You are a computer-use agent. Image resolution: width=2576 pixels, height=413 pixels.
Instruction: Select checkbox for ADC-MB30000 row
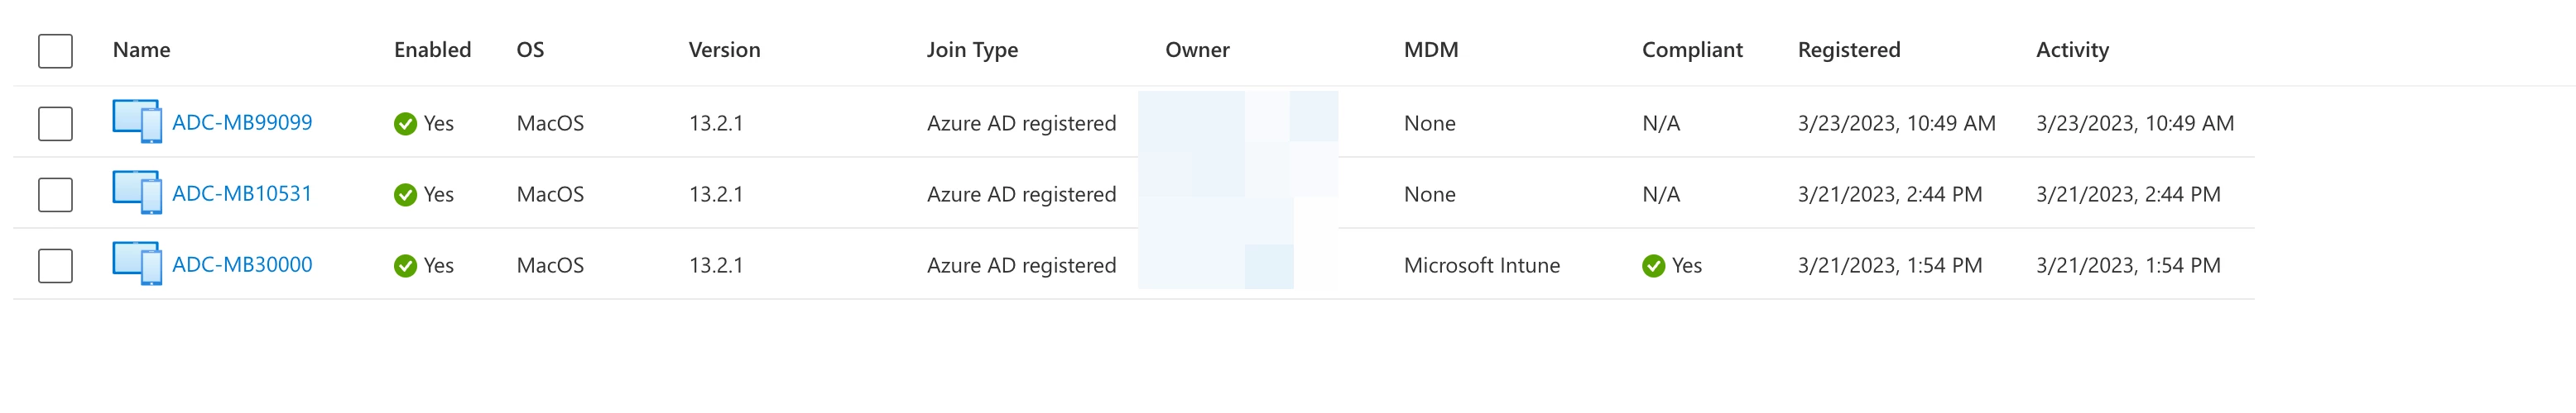tap(55, 265)
